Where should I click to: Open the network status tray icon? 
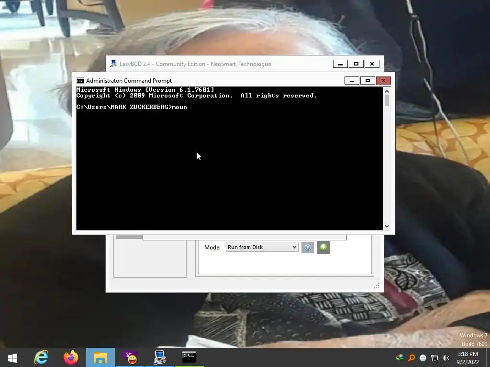[434, 357]
